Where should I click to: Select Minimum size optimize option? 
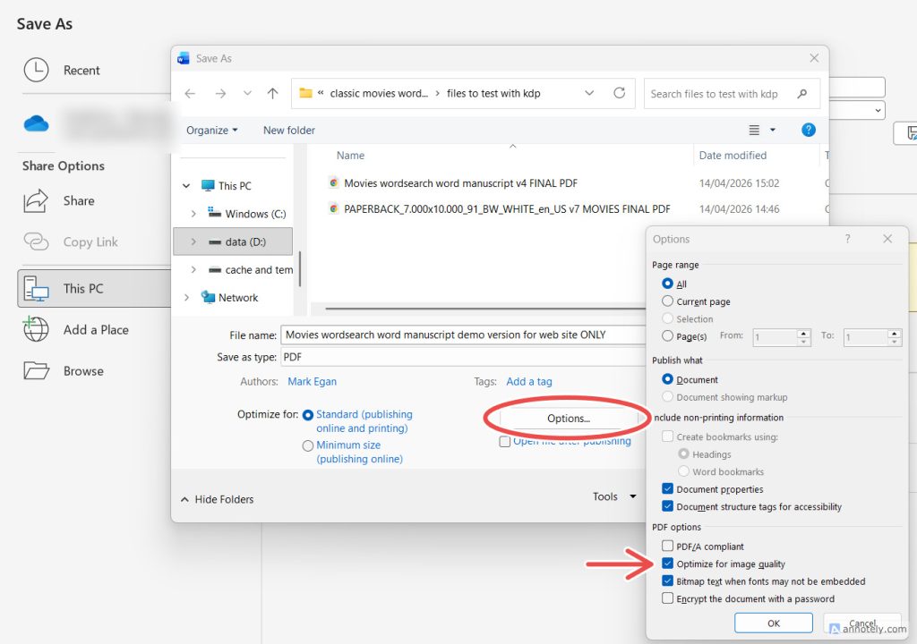308,446
